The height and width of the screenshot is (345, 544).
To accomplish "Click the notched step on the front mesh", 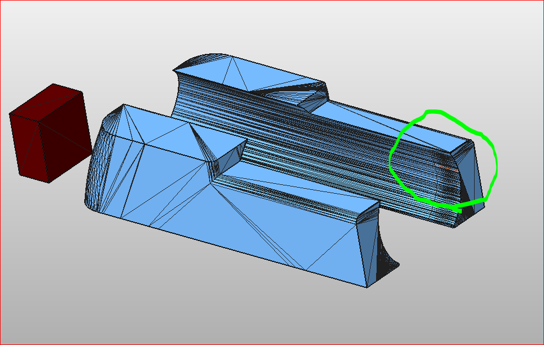I will pyautogui.click(x=229, y=160).
